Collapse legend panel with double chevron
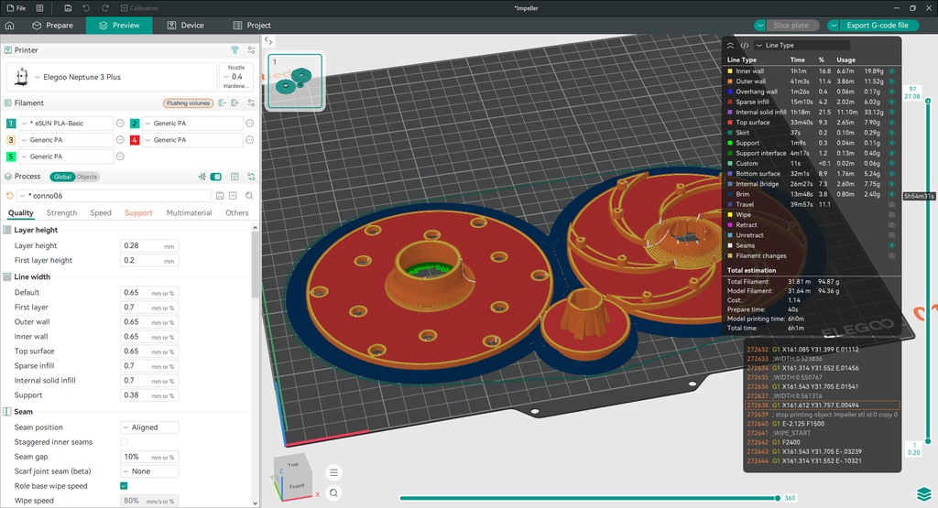The width and height of the screenshot is (938, 508). pos(730,46)
